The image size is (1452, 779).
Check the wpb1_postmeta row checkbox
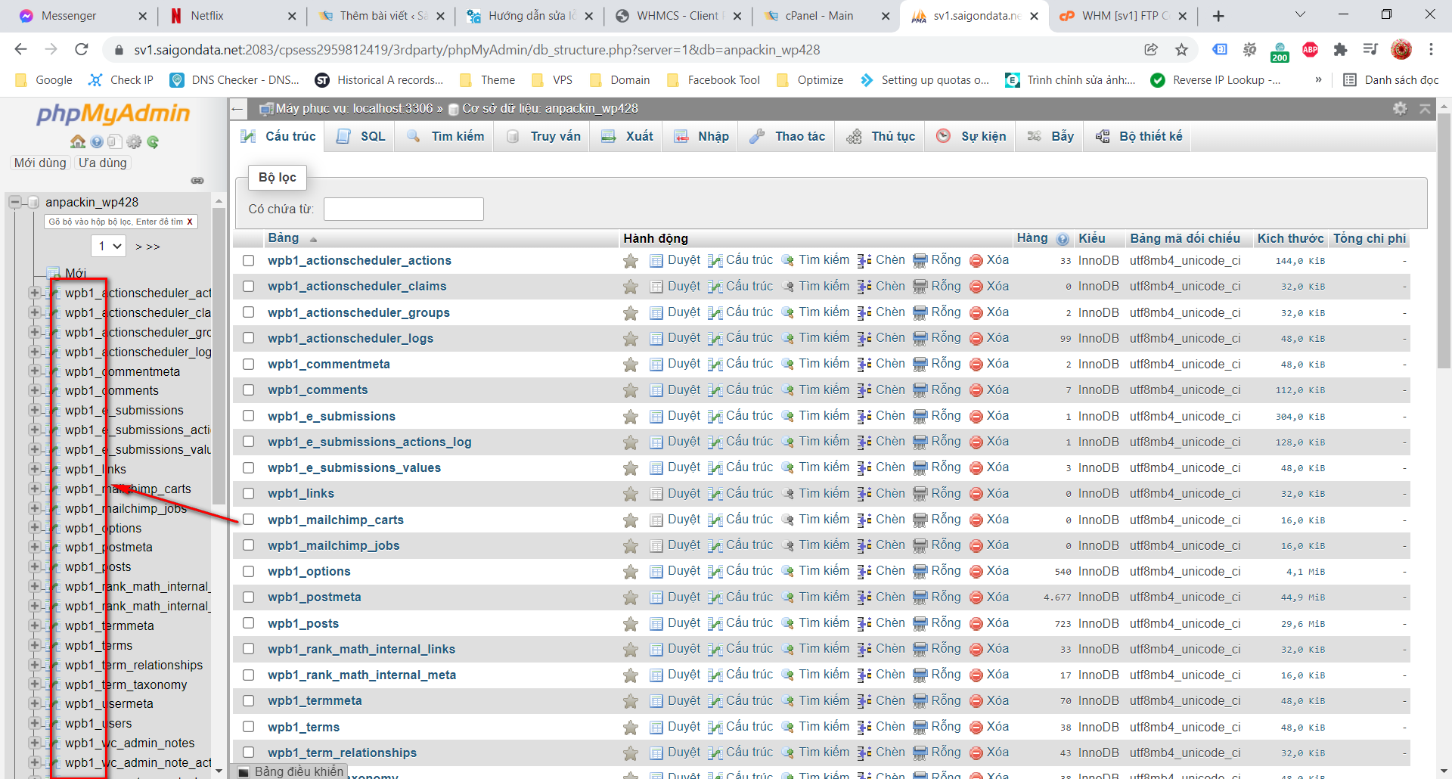pos(248,597)
